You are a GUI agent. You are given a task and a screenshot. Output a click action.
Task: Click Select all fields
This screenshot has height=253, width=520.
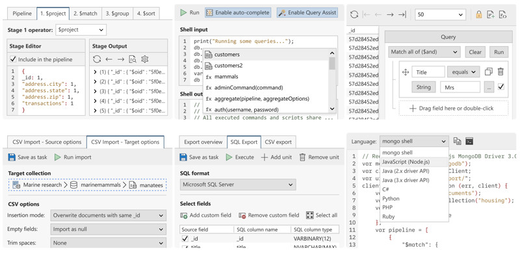coord(322,215)
